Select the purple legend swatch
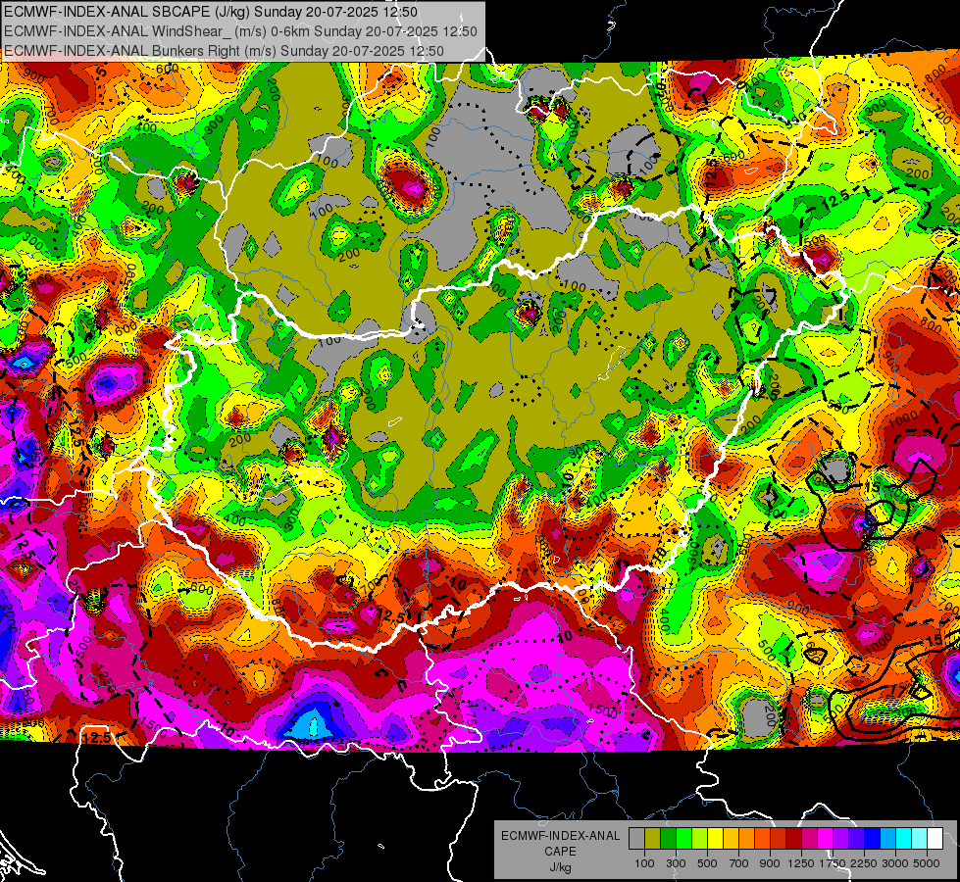960x882 pixels. tap(840, 838)
